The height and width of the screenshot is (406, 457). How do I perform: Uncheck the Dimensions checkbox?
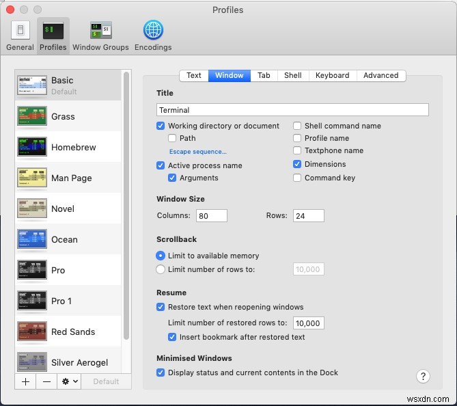click(x=297, y=164)
